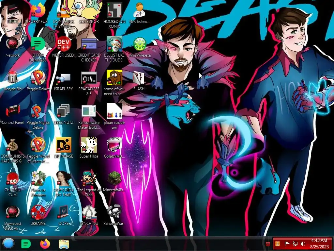Screen dimensions: 334x251
Task: Select the D FOR DUMBASS icon
Action: (x=38, y=50)
